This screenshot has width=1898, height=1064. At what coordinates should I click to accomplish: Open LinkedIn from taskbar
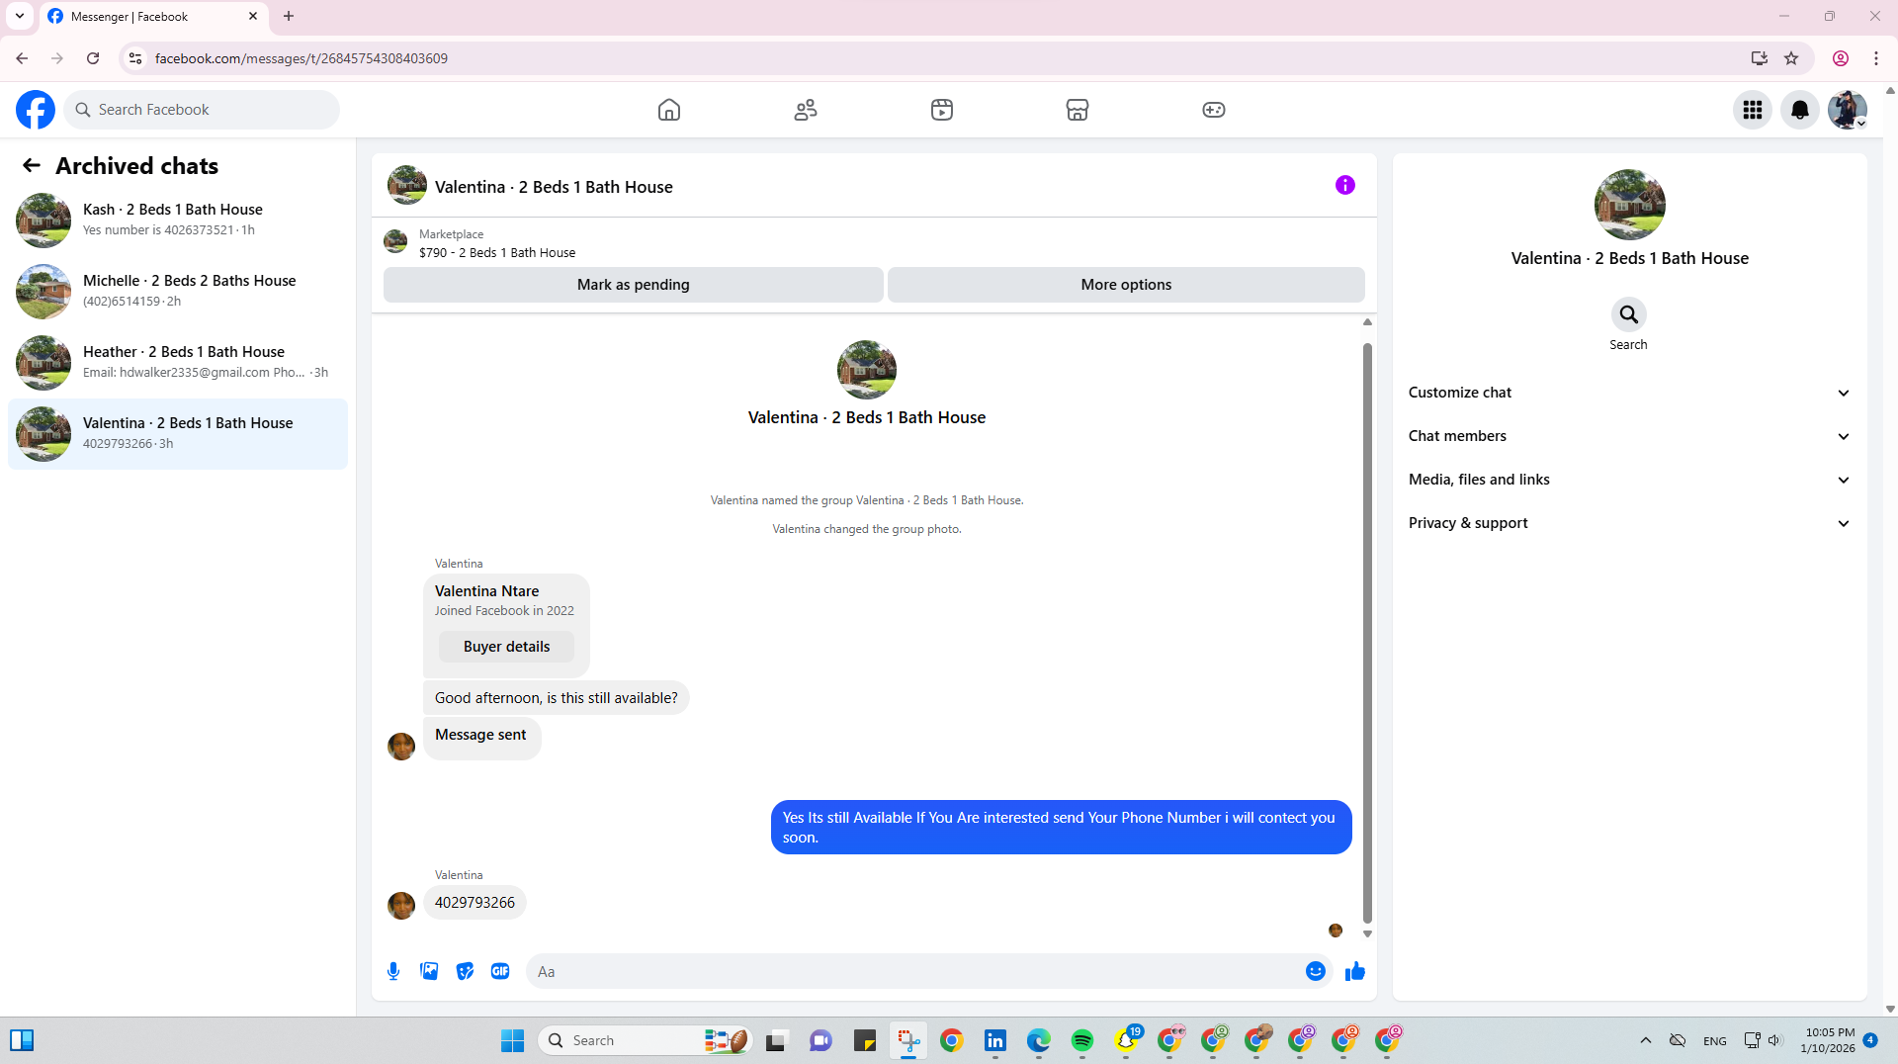point(994,1040)
